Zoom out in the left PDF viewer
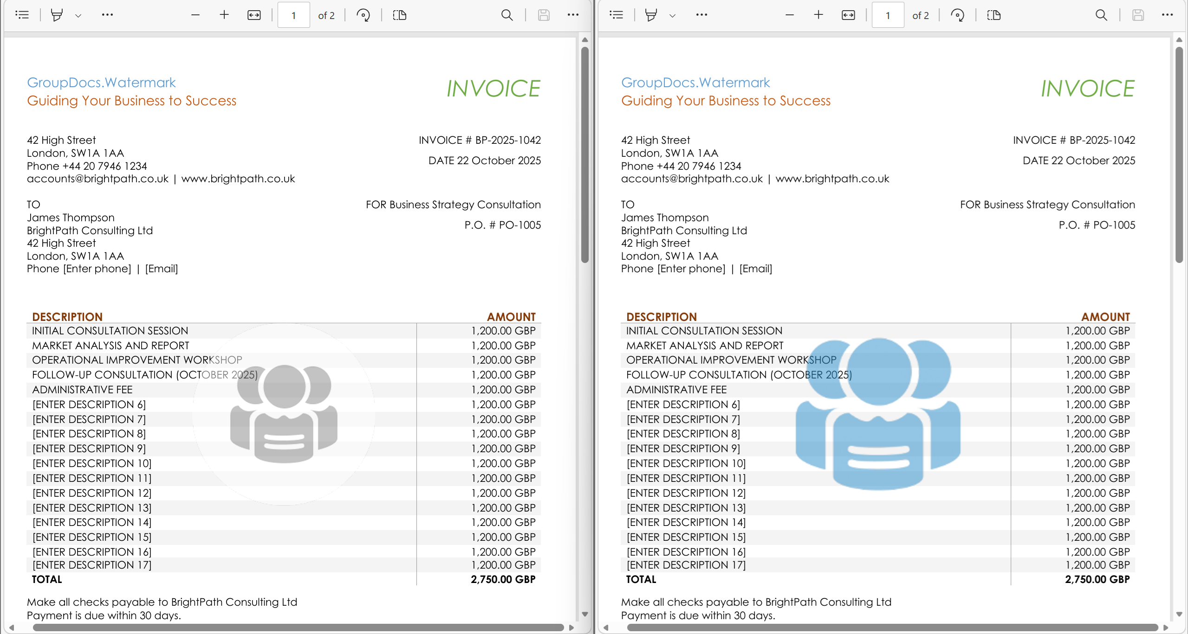The image size is (1188, 634). point(195,15)
